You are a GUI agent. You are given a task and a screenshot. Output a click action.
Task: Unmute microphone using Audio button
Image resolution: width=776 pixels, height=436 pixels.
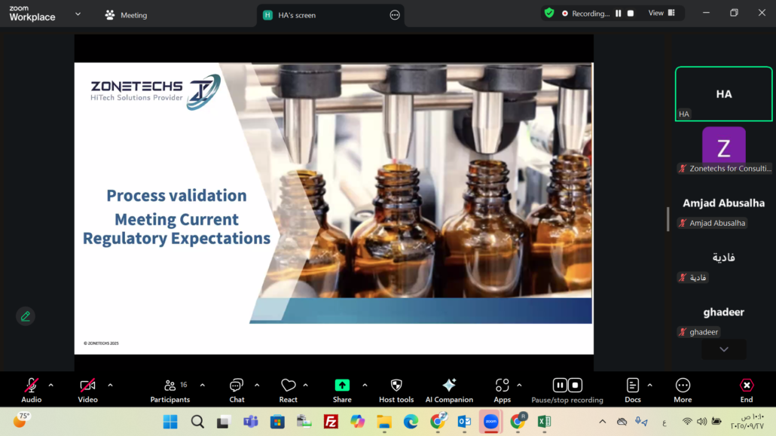[32, 389]
